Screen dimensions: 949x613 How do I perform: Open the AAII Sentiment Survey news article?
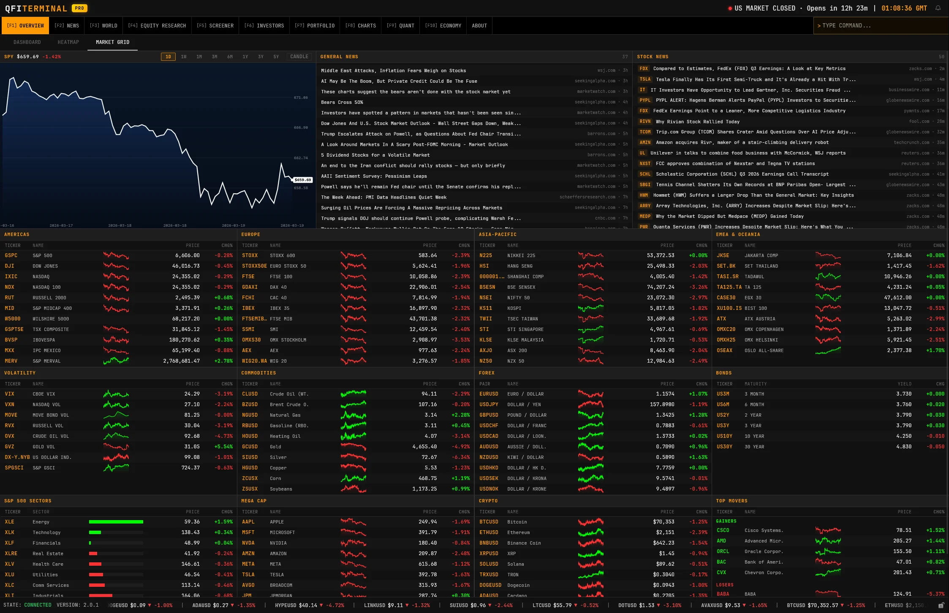pos(374,176)
